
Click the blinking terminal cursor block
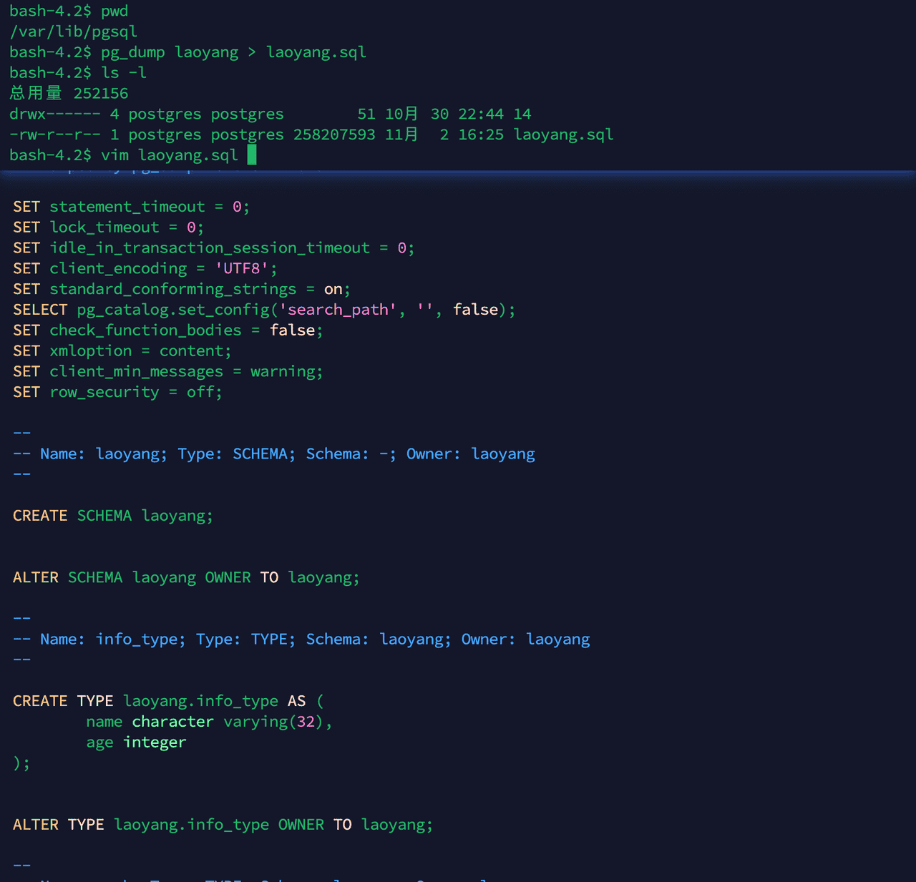coord(251,155)
